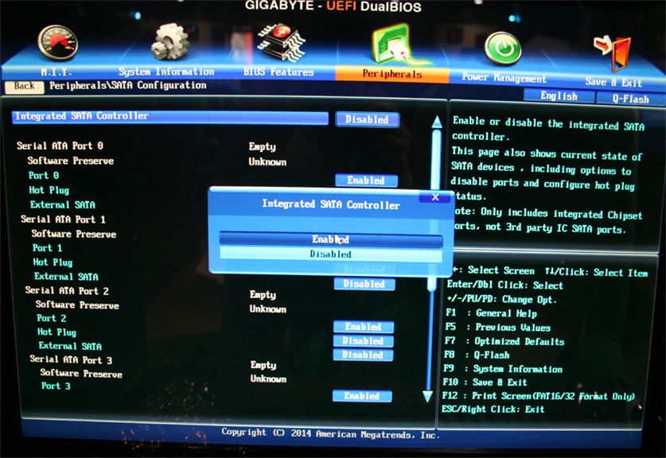Select Hot Plug under Serial ATA Port 0
Viewport: 666px width, 458px height.
tap(49, 190)
